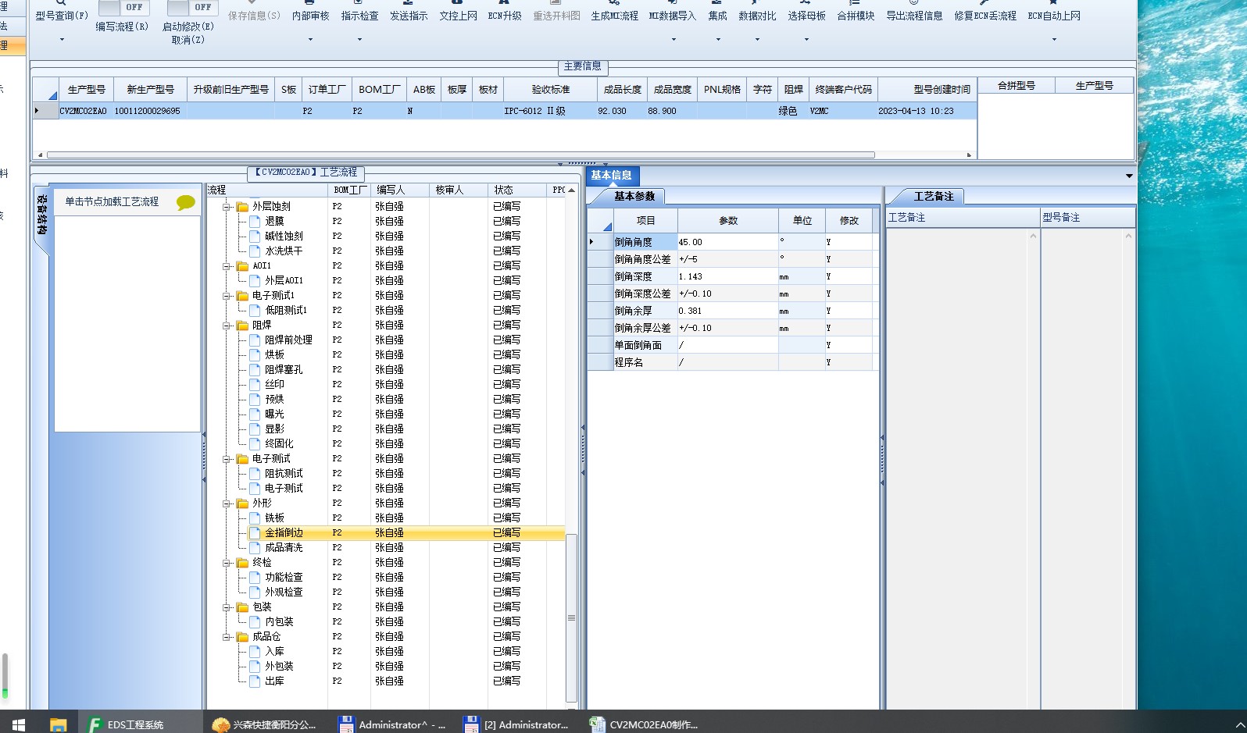This screenshot has width=1247, height=733.
Task: Open MI数据导入 dropdown arrow
Action: tap(674, 39)
